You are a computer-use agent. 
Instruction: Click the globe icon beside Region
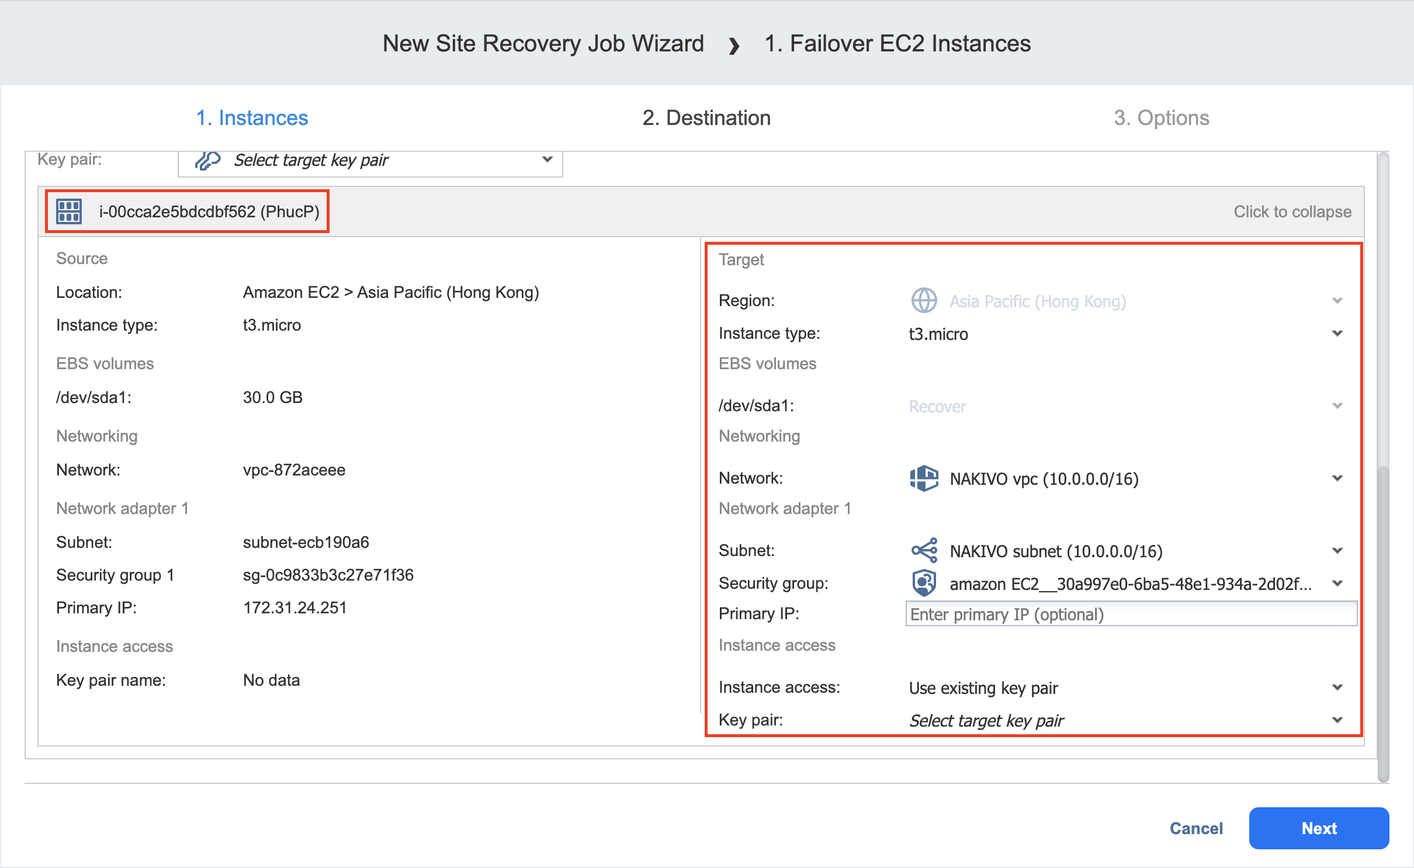click(924, 301)
